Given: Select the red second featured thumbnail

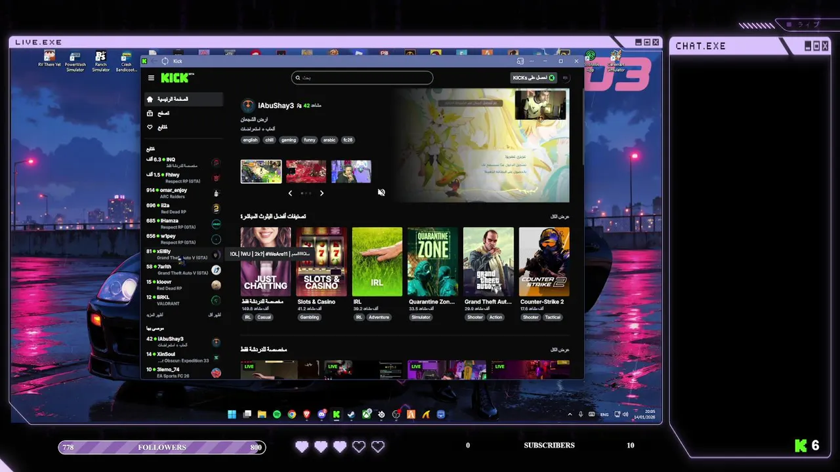Looking at the screenshot, I should (x=306, y=171).
